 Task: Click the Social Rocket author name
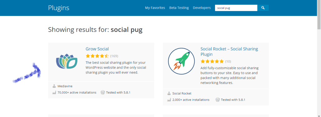click(x=182, y=94)
